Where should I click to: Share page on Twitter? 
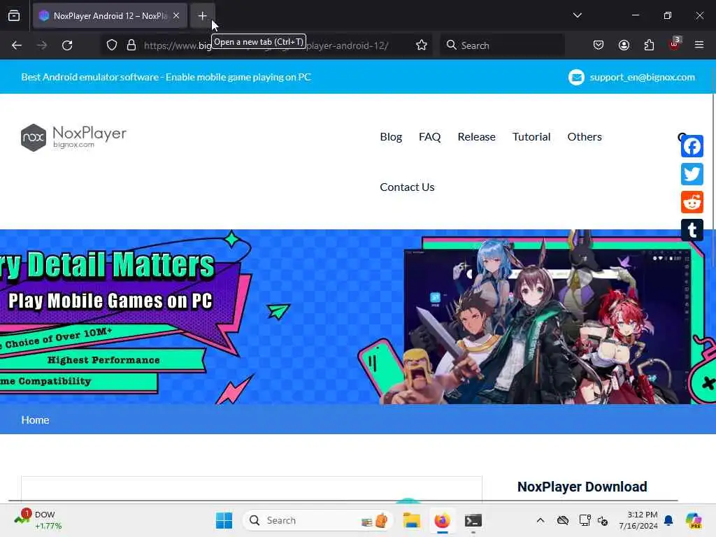point(692,174)
